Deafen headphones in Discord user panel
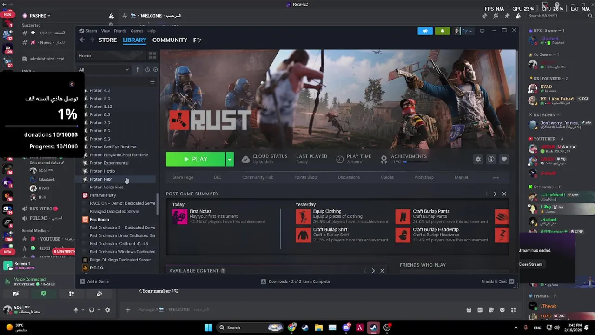This screenshot has height=335, width=595. click(92, 310)
